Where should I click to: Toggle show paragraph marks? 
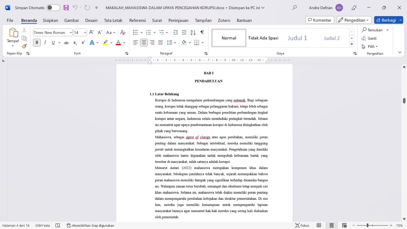click(x=202, y=33)
